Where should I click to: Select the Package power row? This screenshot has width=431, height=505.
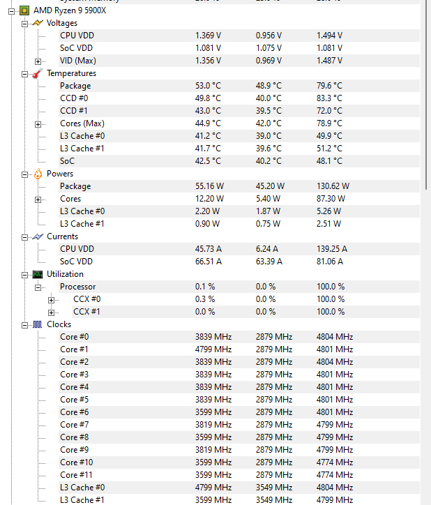[239, 186]
